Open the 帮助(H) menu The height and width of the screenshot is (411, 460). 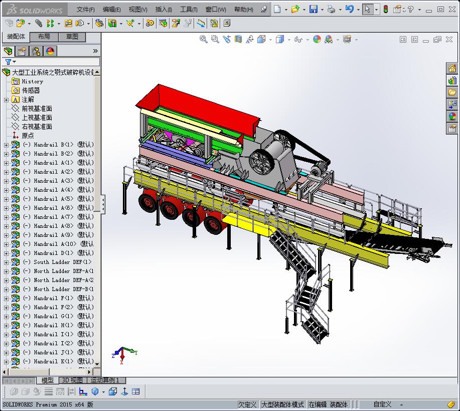click(243, 10)
